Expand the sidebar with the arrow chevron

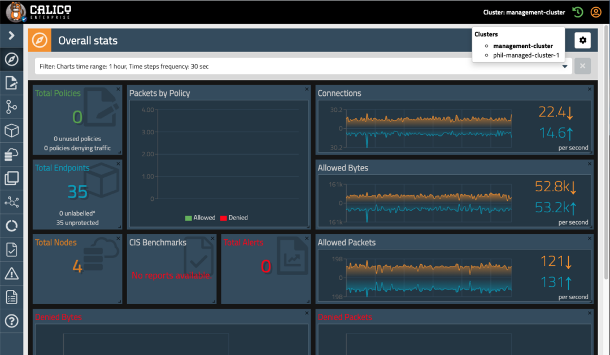click(x=12, y=35)
